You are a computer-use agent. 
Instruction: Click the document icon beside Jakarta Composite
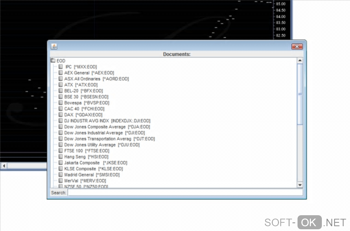pos(60,162)
